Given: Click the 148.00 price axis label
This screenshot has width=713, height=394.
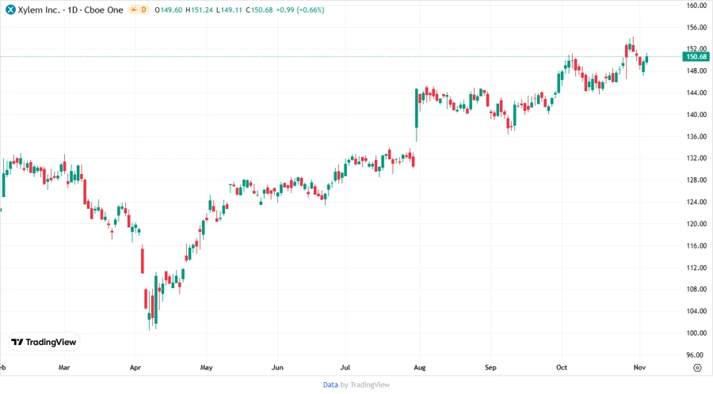Looking at the screenshot, I should 696,71.
